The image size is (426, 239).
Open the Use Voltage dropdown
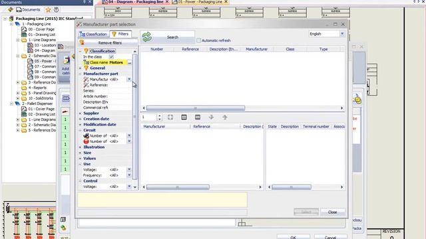pyautogui.click(x=129, y=169)
